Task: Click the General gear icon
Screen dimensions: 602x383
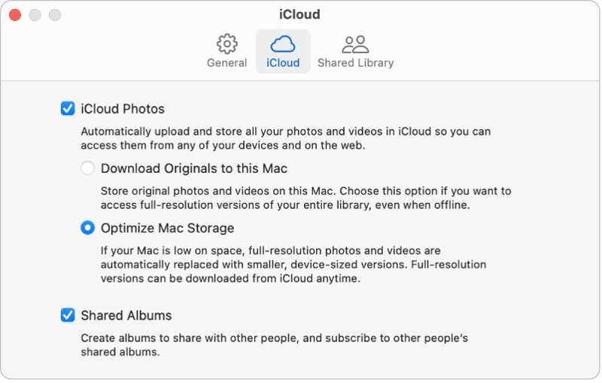Action: pyautogui.click(x=227, y=44)
